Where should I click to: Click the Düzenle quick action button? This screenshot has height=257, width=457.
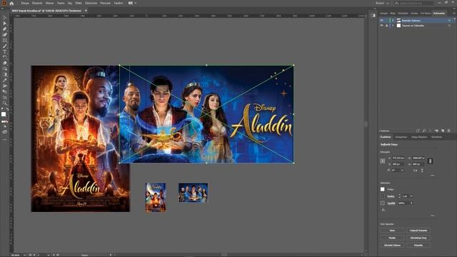[x=418, y=245]
